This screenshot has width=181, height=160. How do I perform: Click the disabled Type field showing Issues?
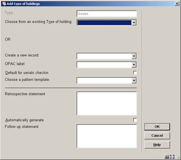pos(107,14)
